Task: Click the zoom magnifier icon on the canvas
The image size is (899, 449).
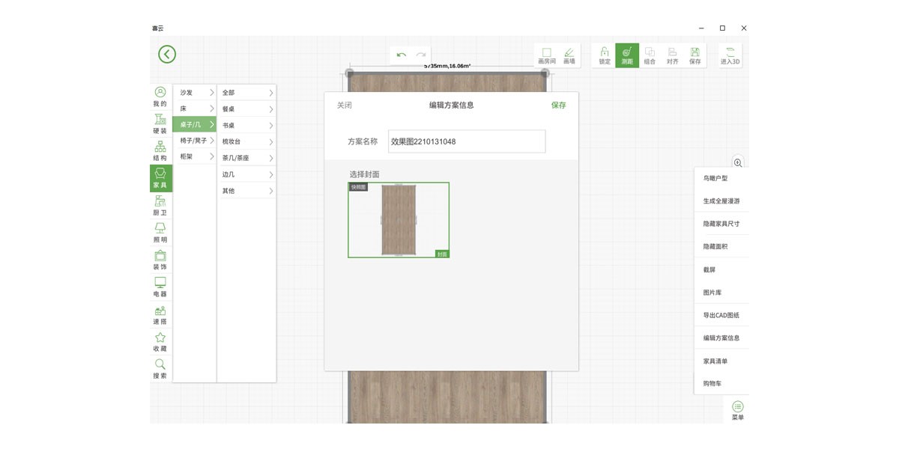Action: coord(738,162)
